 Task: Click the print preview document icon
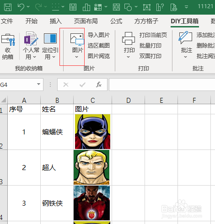click(x=174, y=7)
